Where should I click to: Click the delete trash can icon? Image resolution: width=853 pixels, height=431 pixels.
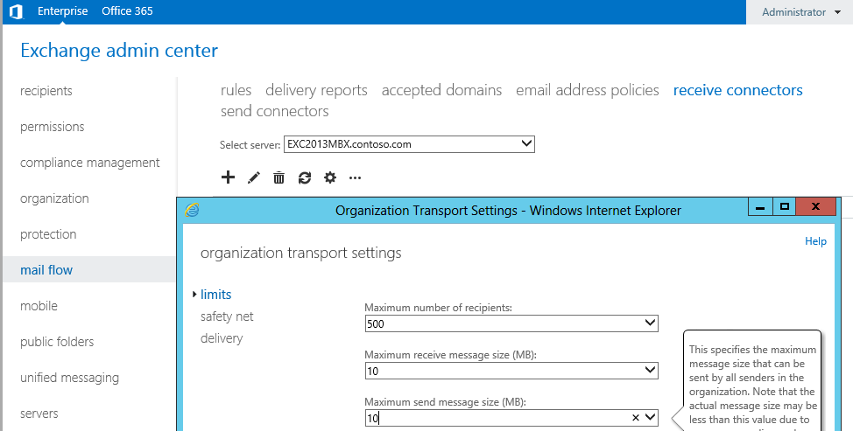(279, 177)
